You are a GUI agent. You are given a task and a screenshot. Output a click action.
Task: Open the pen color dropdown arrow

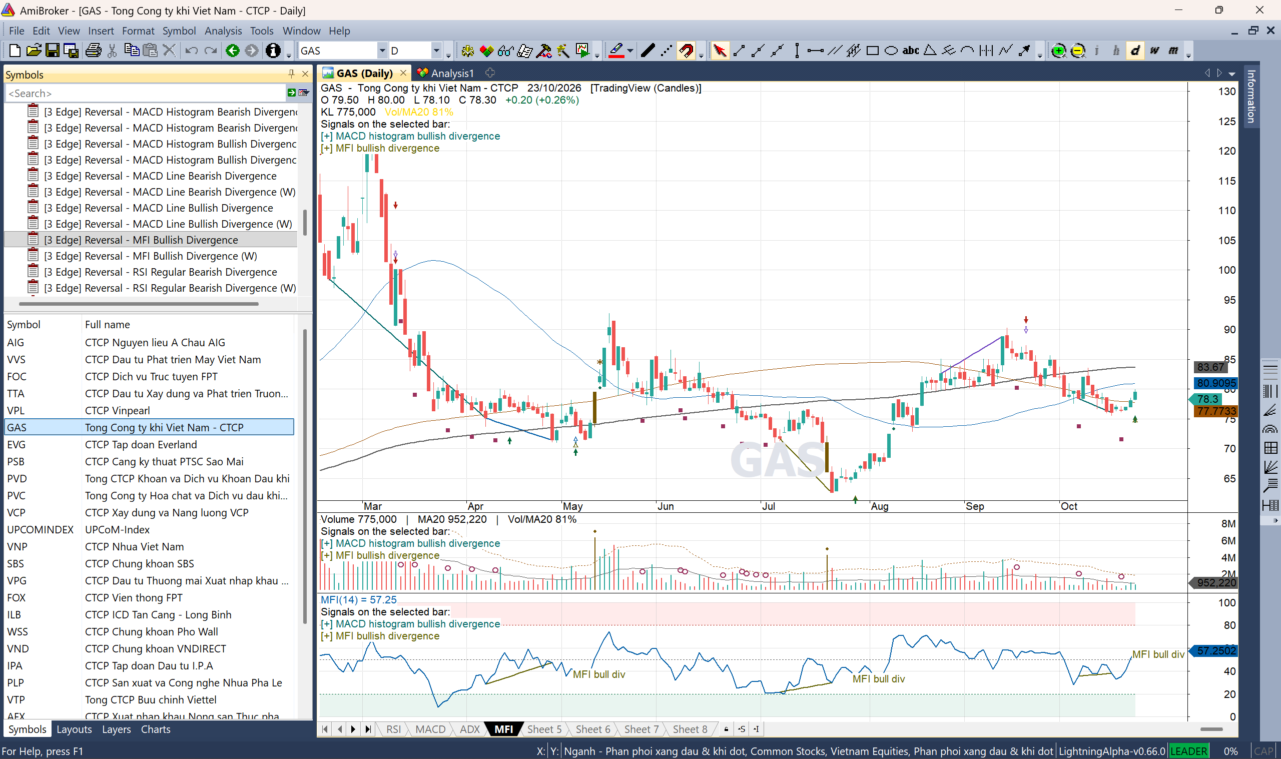coord(630,51)
